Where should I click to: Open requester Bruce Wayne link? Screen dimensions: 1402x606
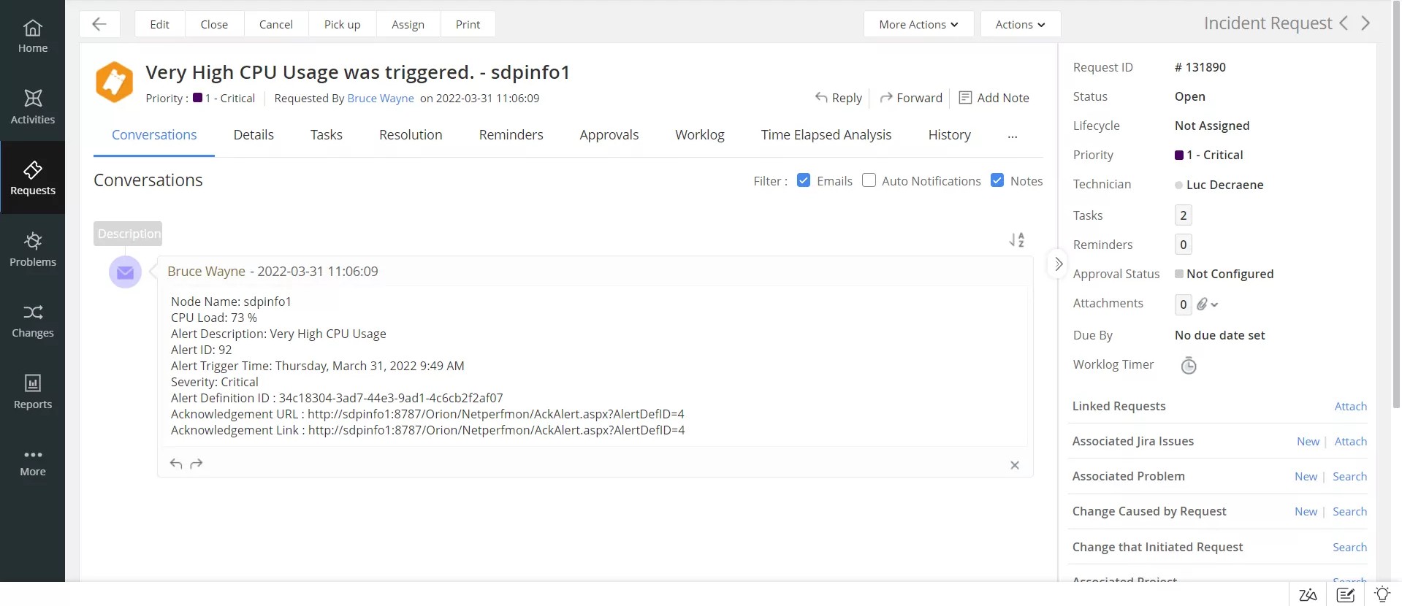tap(381, 99)
